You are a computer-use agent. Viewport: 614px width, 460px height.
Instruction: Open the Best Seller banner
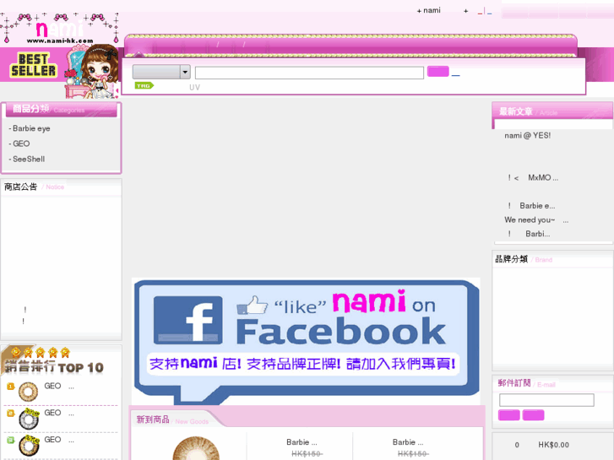pyautogui.click(x=59, y=71)
